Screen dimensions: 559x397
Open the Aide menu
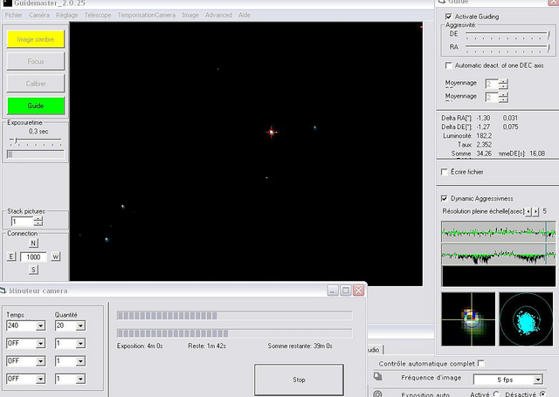tap(245, 15)
